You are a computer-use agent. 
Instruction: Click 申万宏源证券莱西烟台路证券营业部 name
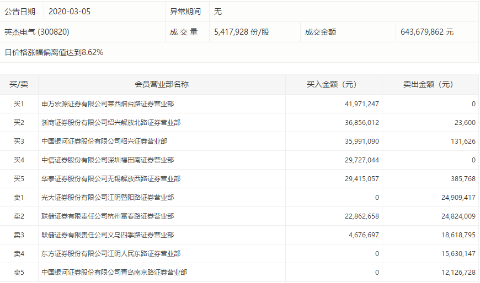point(108,104)
